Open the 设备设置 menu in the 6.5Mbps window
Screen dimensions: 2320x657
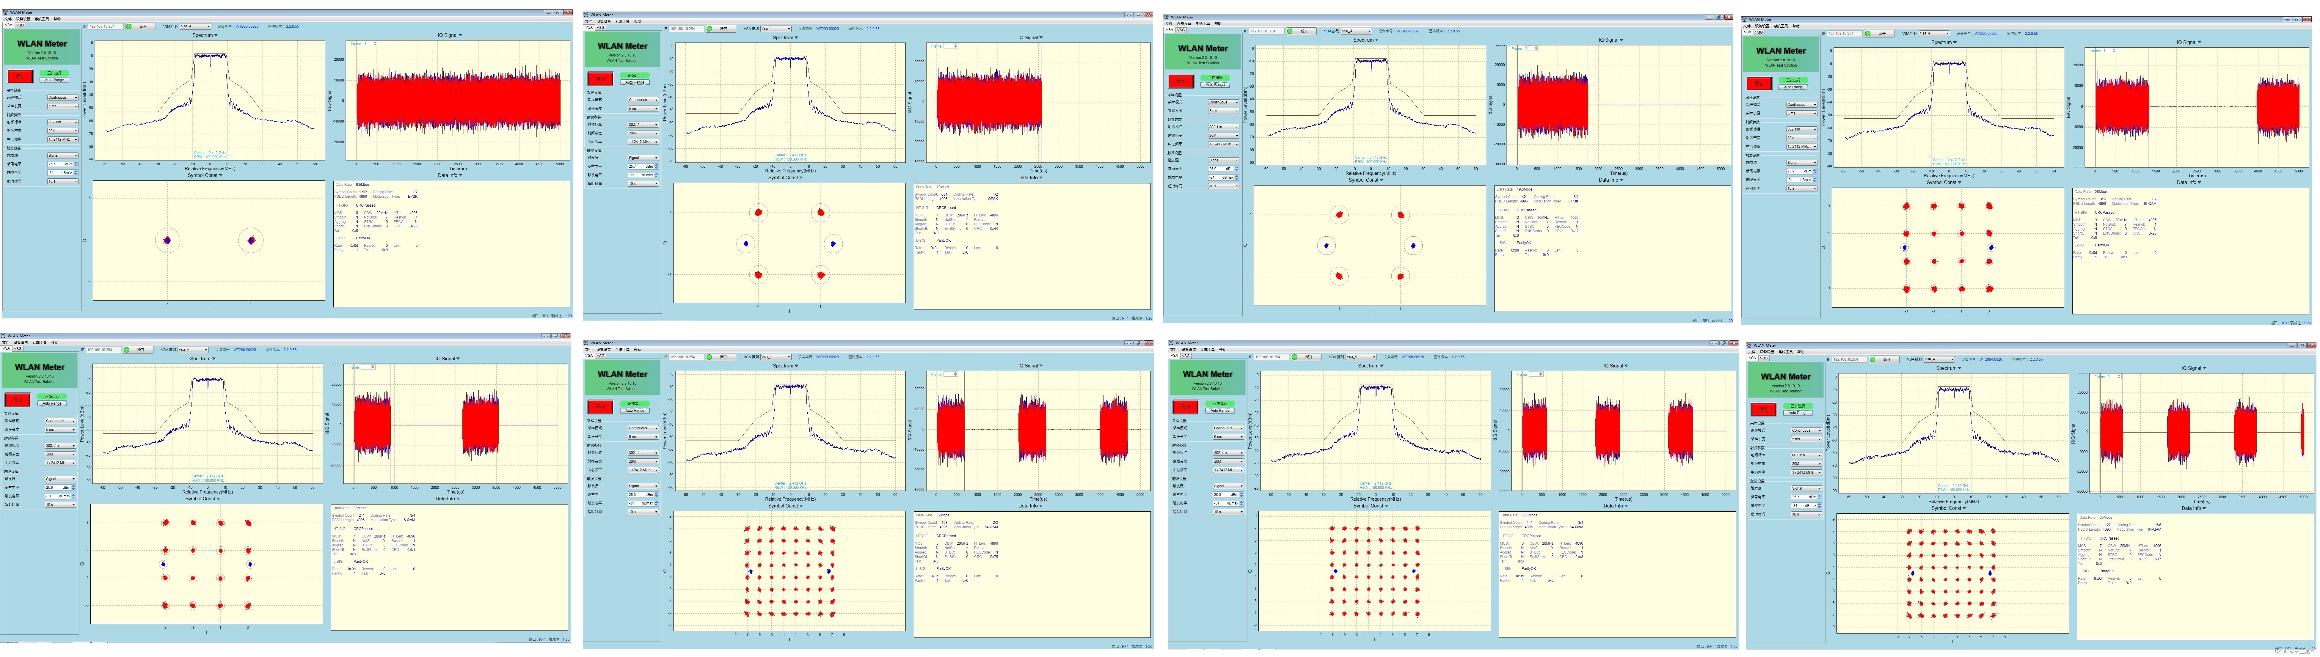point(23,19)
